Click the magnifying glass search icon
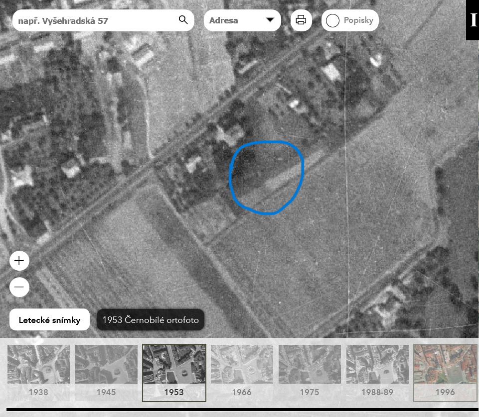479x417 pixels. click(183, 20)
